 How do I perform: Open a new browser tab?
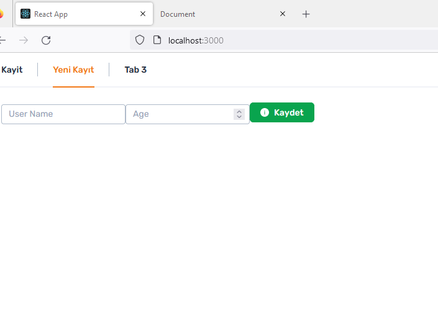[306, 14]
